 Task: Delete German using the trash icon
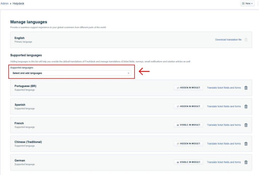[x=246, y=162]
